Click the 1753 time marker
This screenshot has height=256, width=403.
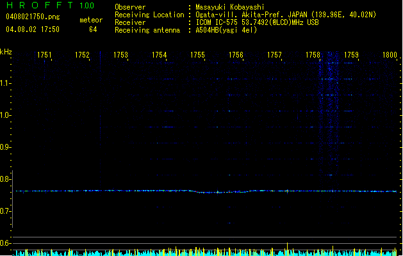[120, 55]
